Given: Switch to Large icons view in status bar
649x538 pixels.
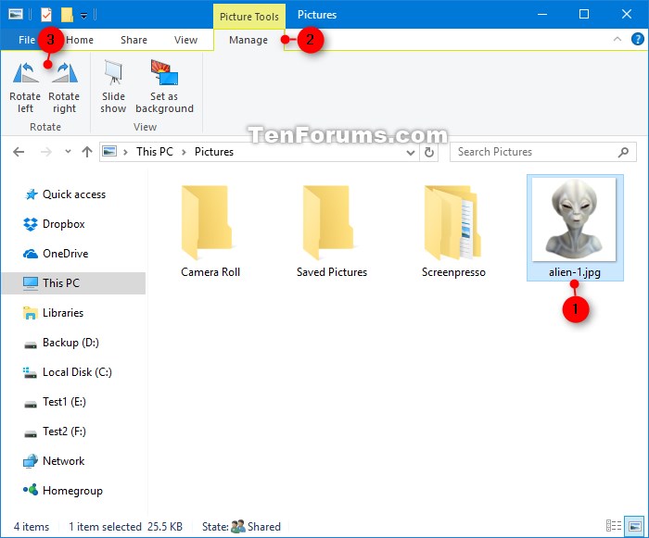Looking at the screenshot, I should point(634,526).
